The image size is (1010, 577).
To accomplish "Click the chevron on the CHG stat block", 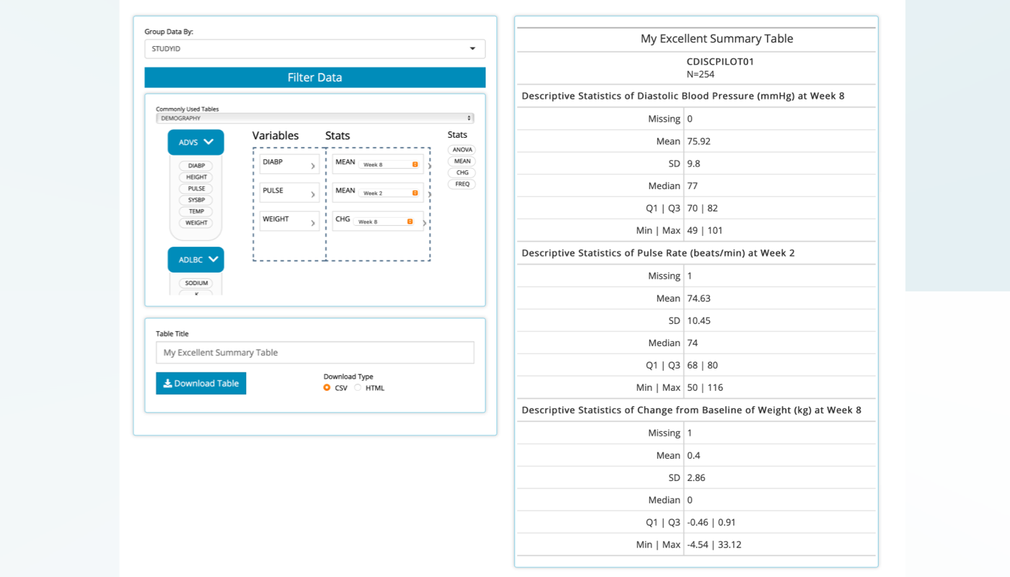I will 424,223.
